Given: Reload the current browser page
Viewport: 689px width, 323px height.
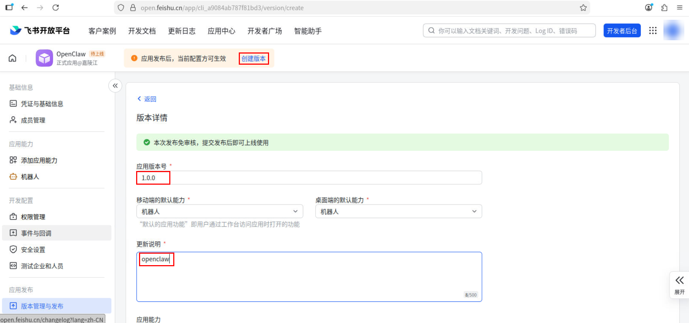Looking at the screenshot, I should point(55,8).
